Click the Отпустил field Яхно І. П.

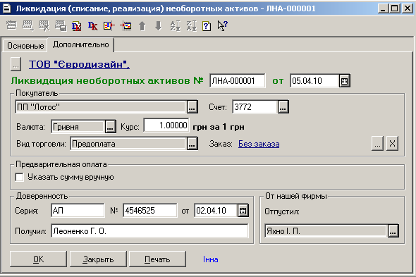pyautogui.click(x=326, y=231)
